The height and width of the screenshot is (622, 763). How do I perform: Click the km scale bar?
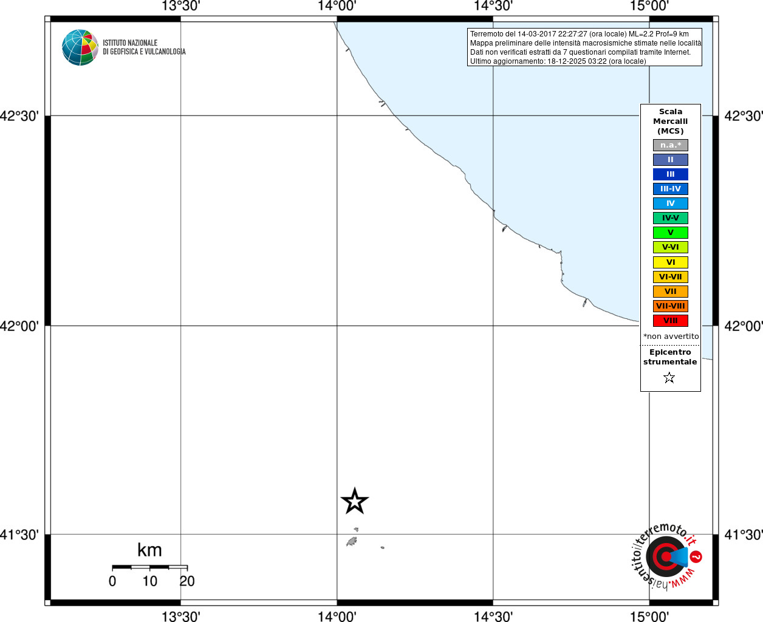150,567
